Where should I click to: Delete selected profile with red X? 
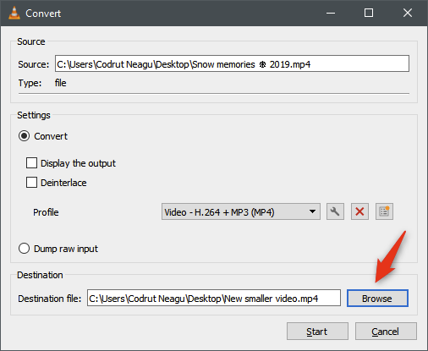pyautogui.click(x=359, y=211)
